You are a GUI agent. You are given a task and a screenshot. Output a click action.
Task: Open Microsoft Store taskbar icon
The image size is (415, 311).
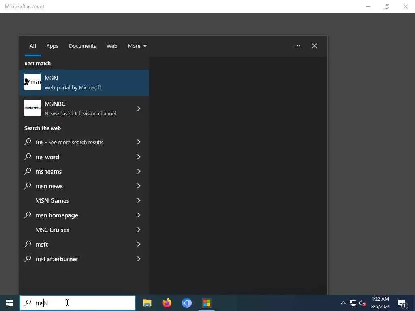point(206,303)
